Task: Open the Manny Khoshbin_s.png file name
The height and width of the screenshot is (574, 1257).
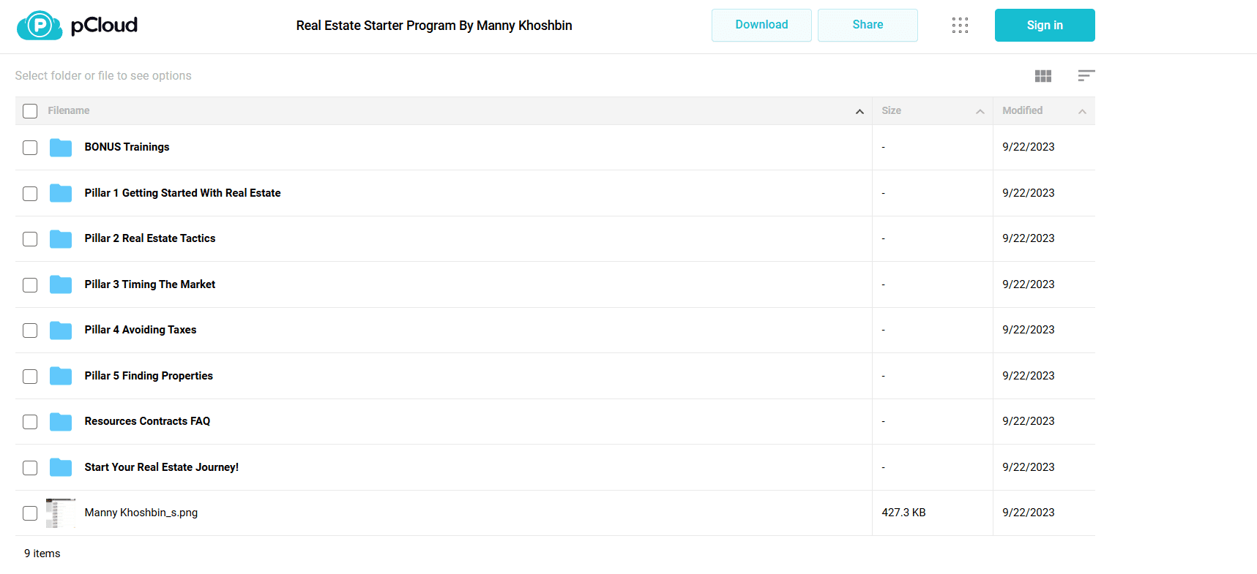Action: (x=141, y=513)
